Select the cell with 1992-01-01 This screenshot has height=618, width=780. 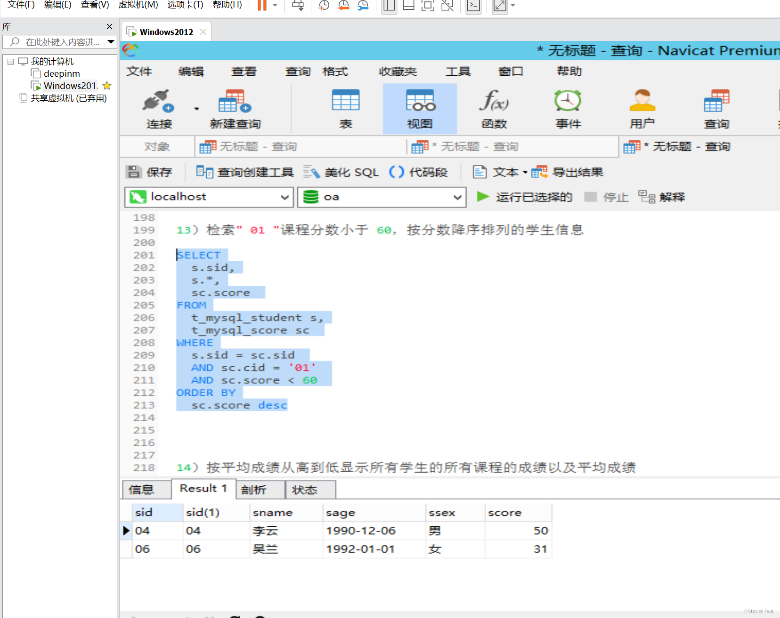374,549
